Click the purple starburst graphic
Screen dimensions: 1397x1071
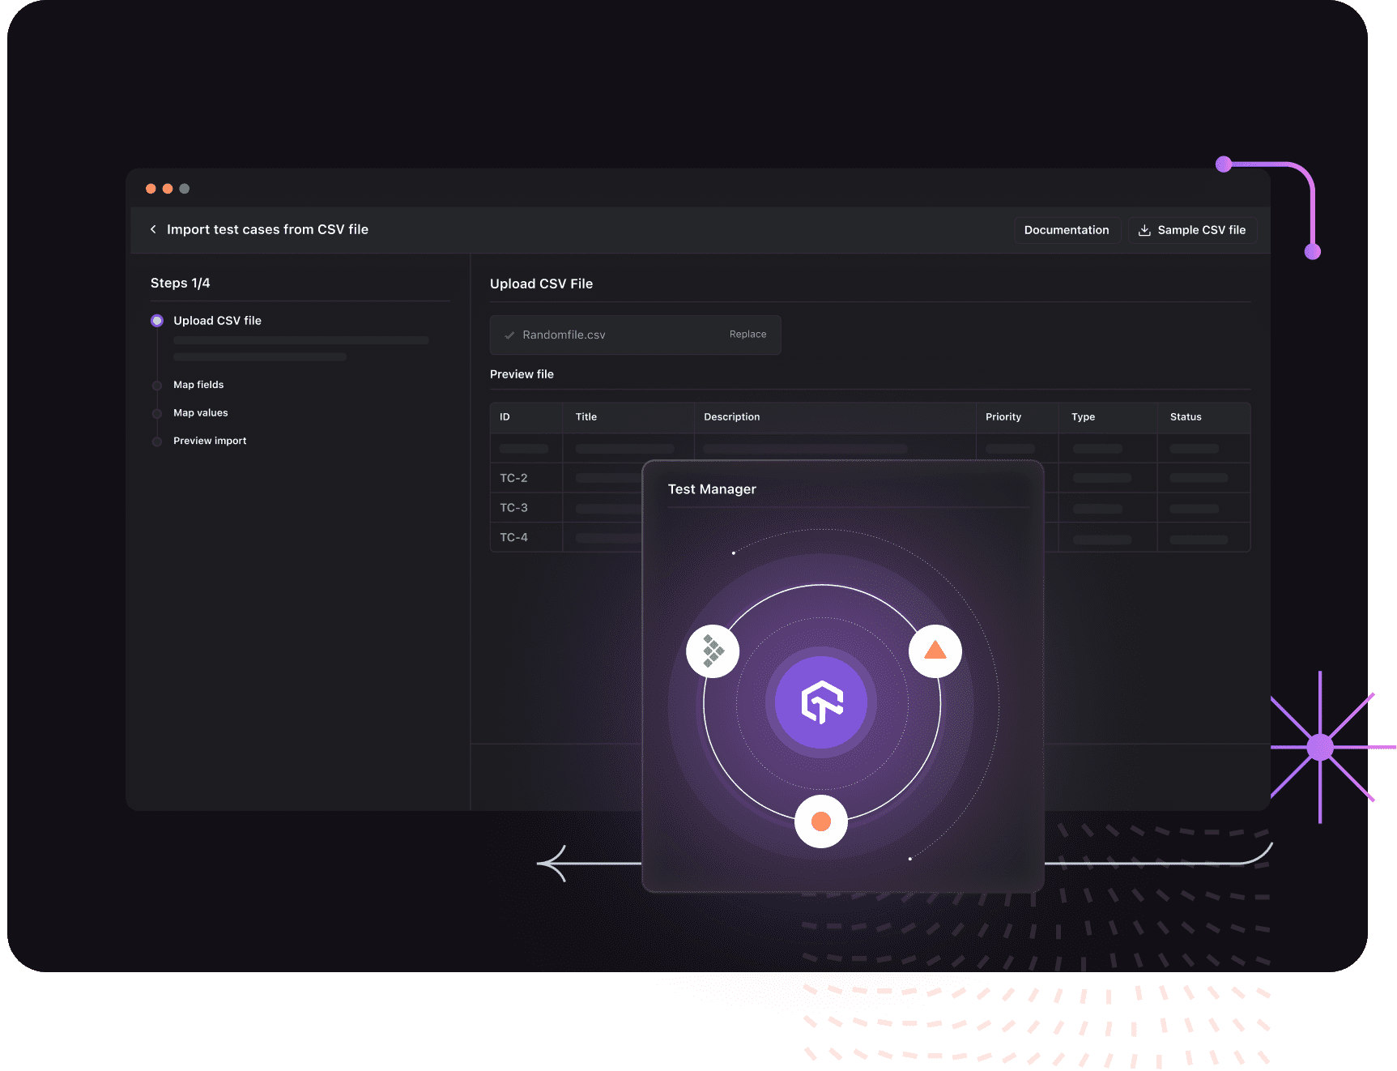(1320, 747)
